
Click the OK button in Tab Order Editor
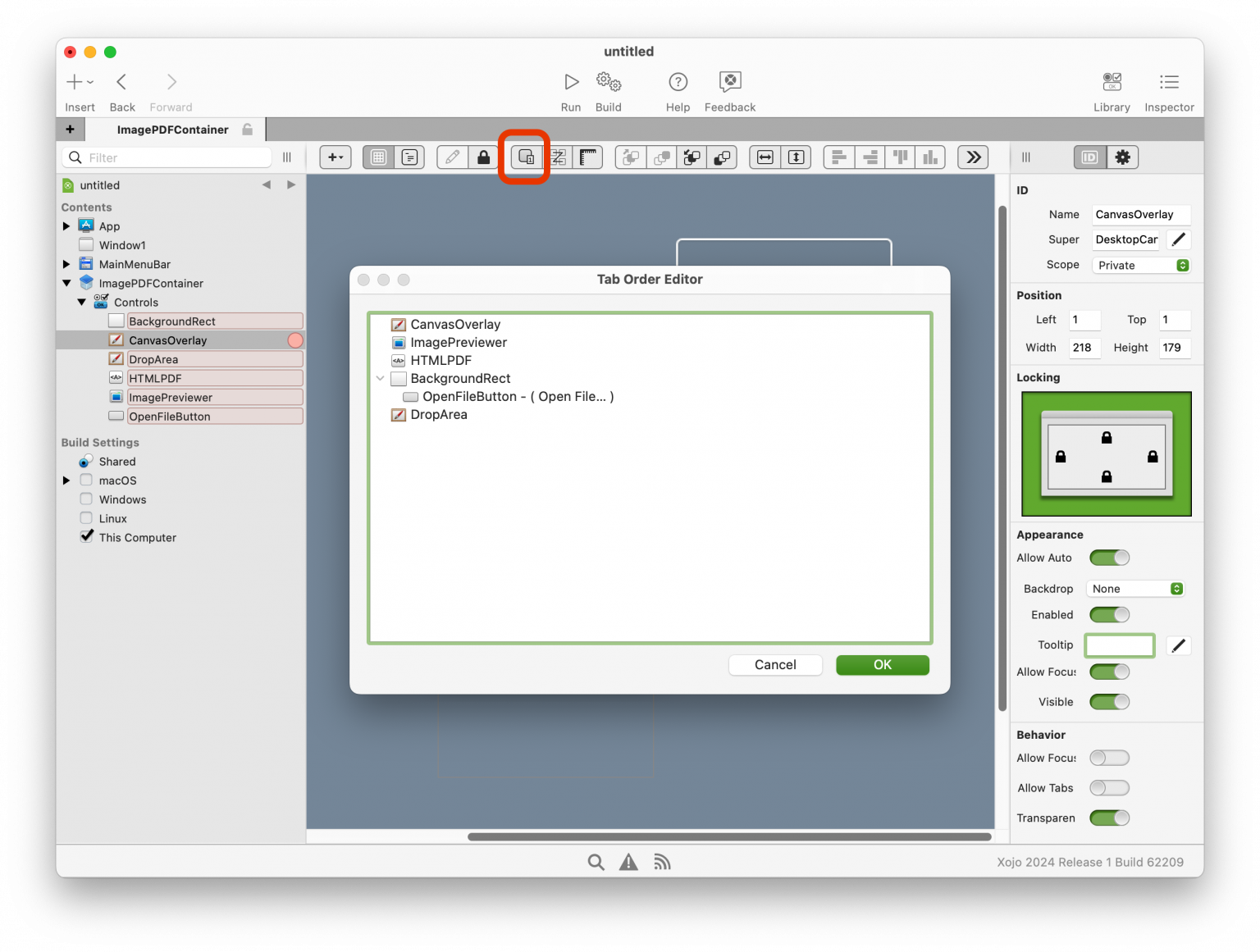(x=882, y=664)
